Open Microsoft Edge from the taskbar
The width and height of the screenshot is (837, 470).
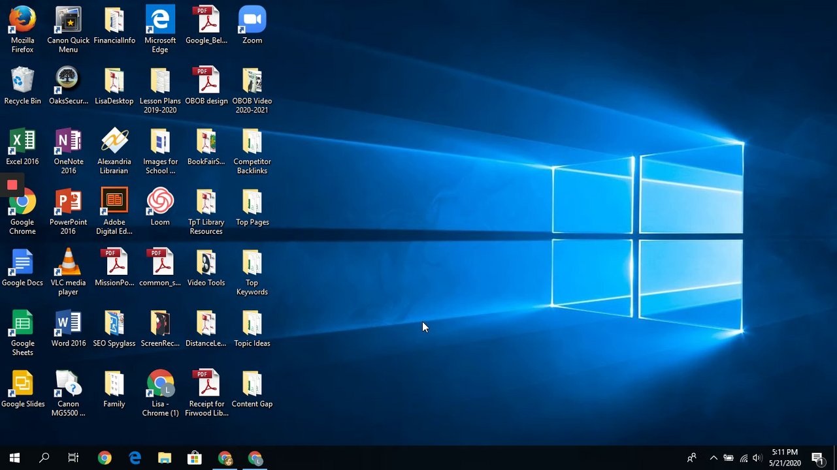135,458
